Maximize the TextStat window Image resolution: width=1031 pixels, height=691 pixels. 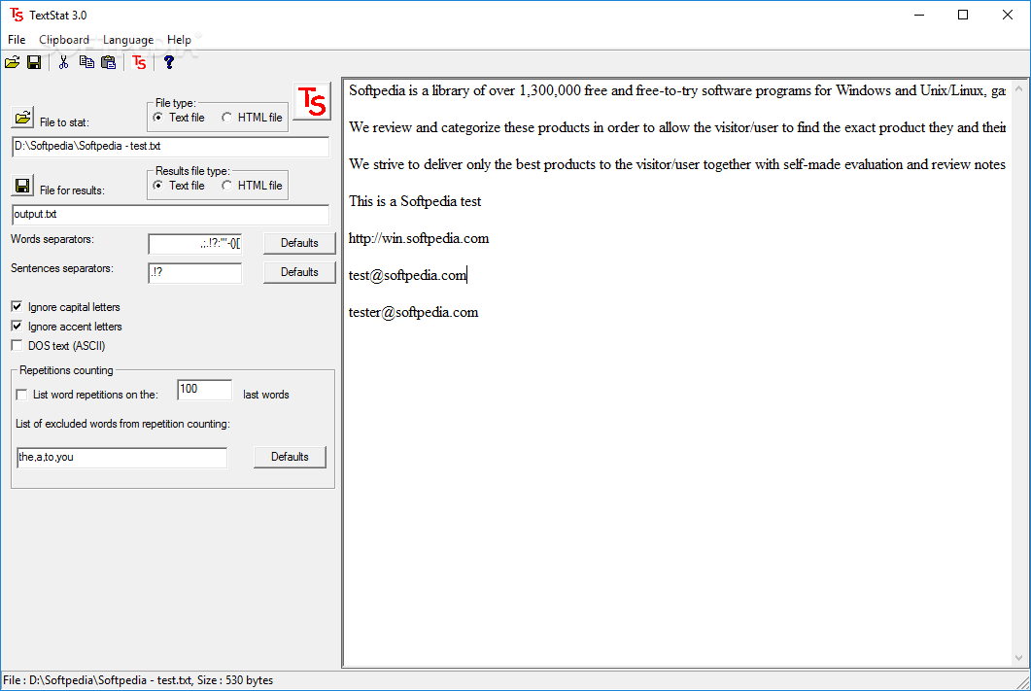pos(963,15)
